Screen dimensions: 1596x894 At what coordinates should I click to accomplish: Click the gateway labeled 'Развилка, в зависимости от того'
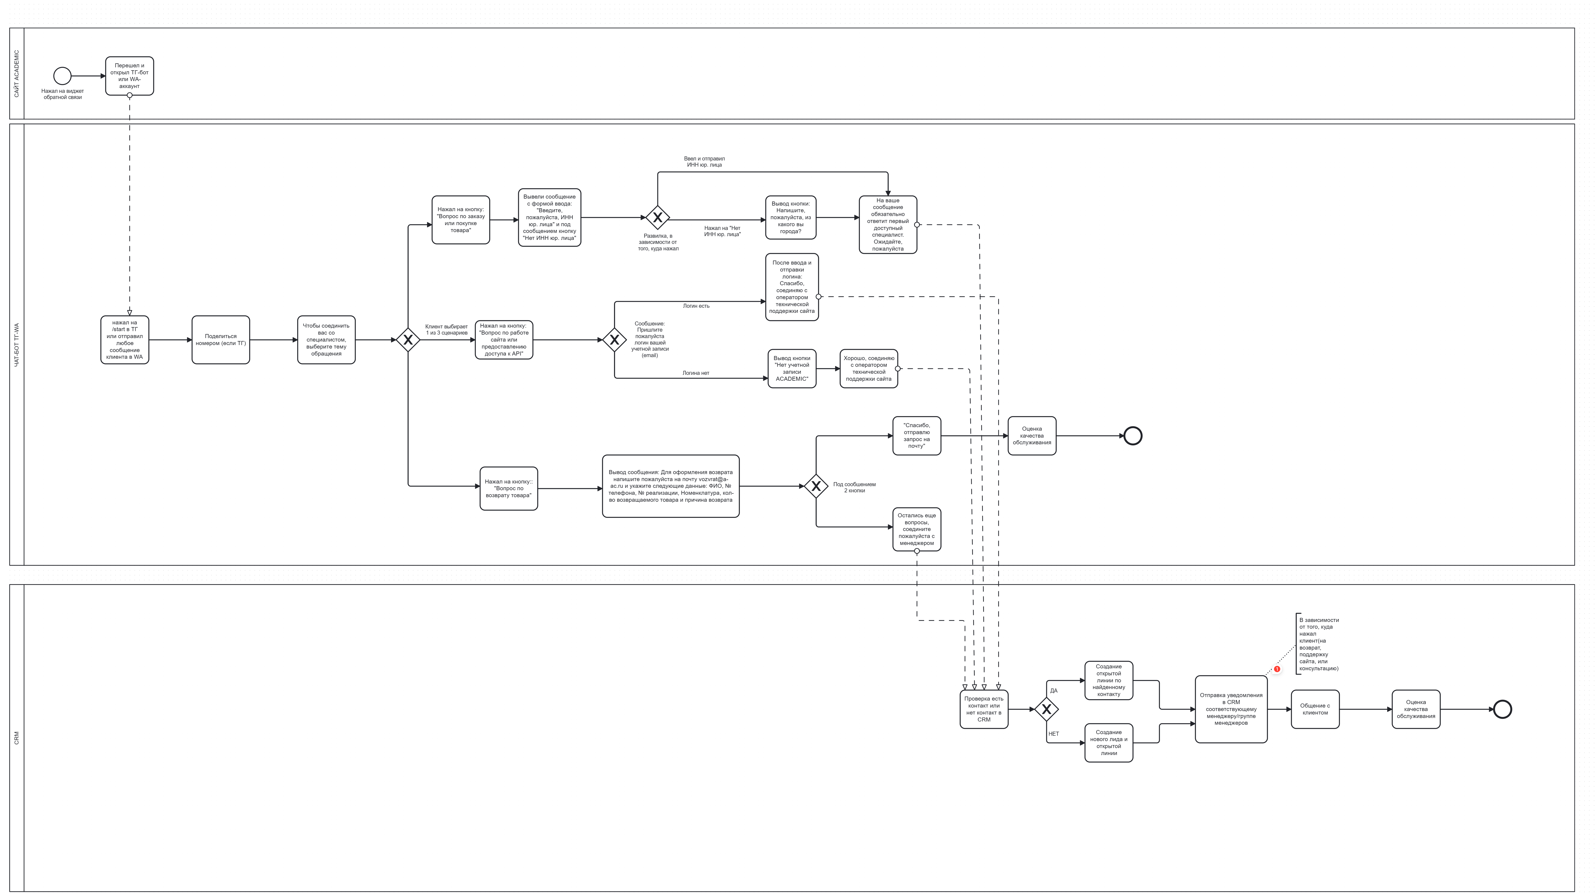click(x=657, y=218)
